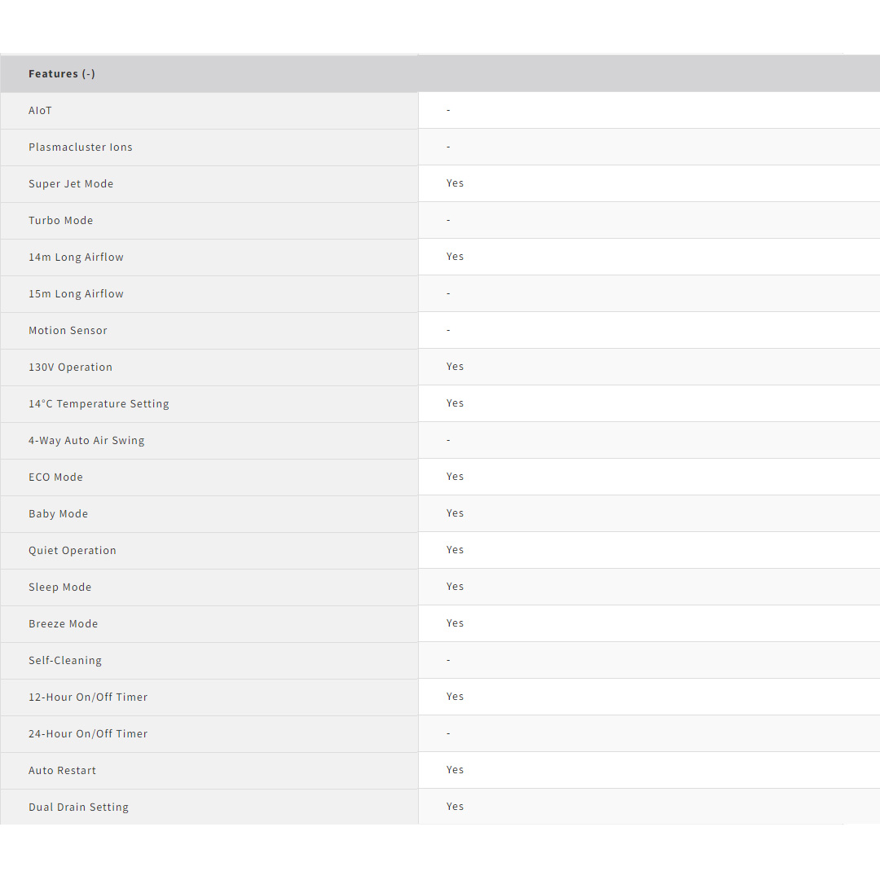The height and width of the screenshot is (880, 880).
Task: Select the 24-Hour On/Off Timer label
Action: (88, 734)
